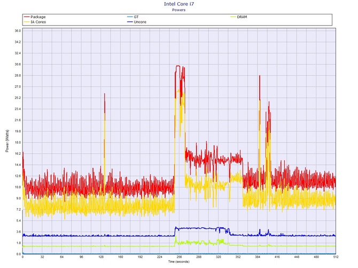Click the 18.0 y-axis value

(18, 143)
